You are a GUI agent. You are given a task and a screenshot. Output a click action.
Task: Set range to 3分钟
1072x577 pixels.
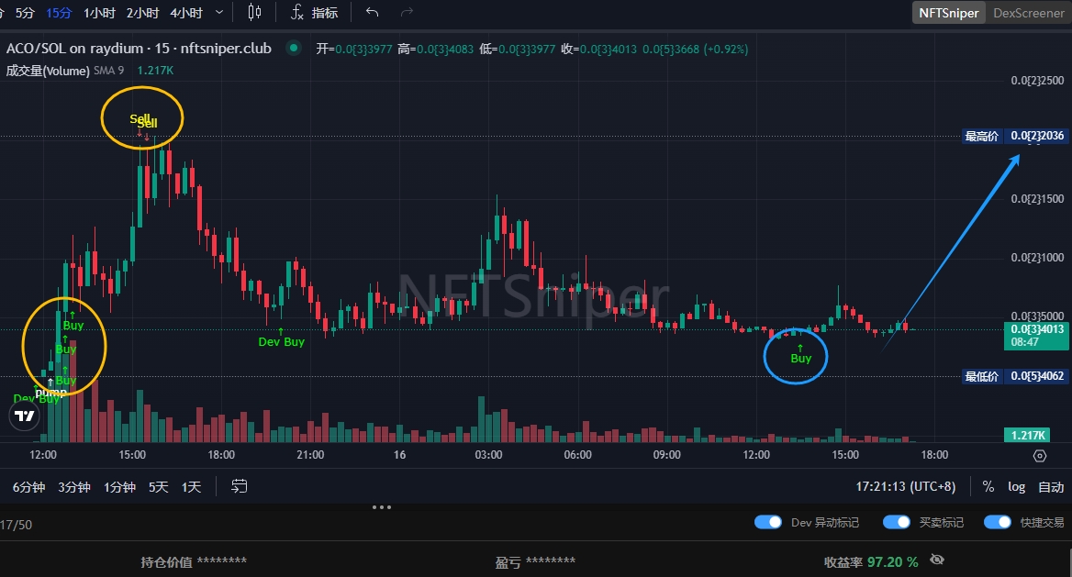73,487
